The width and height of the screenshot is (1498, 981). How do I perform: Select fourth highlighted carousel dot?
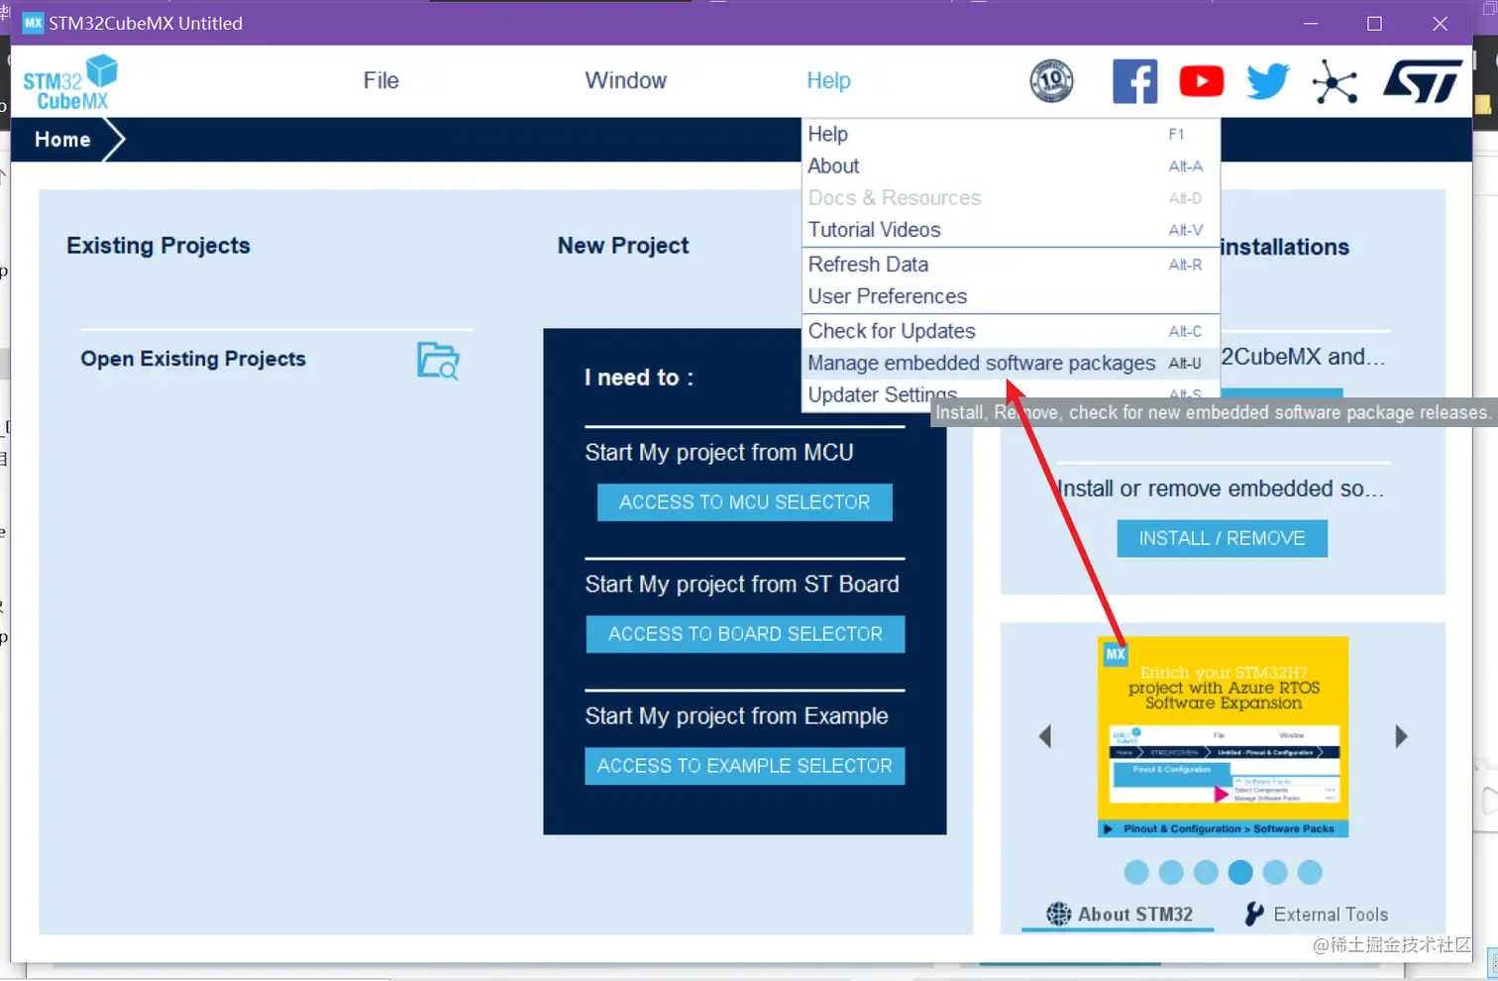coord(1240,872)
